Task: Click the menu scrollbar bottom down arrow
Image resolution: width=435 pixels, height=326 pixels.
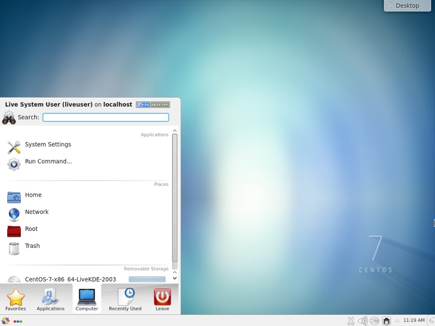Action: (175, 278)
